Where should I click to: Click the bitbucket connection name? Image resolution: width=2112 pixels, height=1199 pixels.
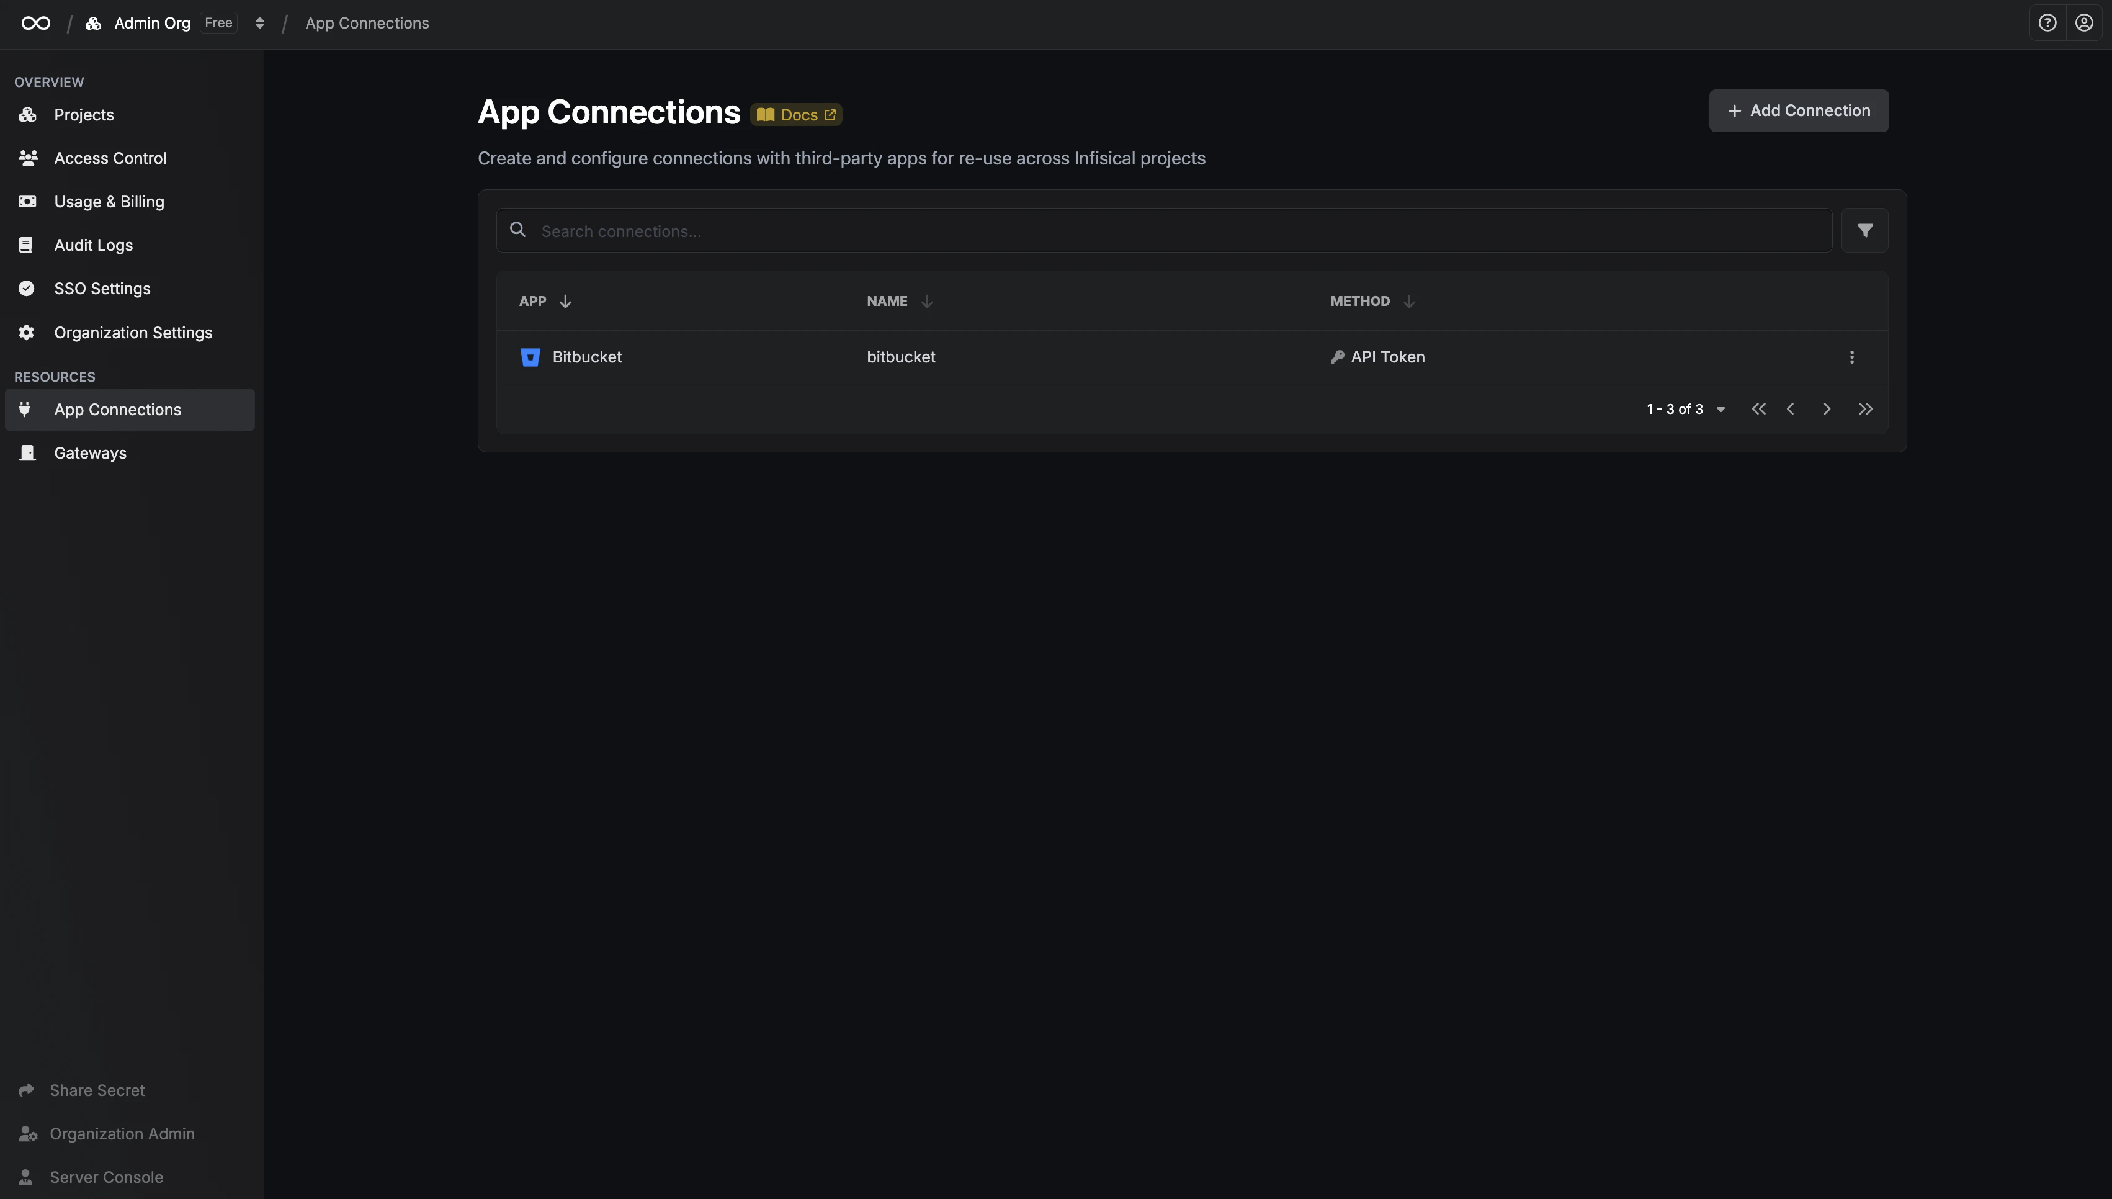tap(900, 357)
